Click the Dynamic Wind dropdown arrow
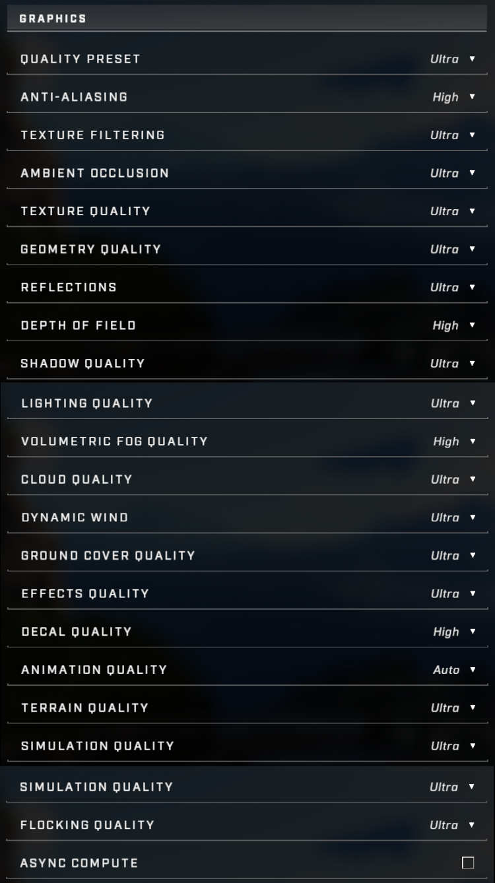This screenshot has height=883, width=495. 472,517
